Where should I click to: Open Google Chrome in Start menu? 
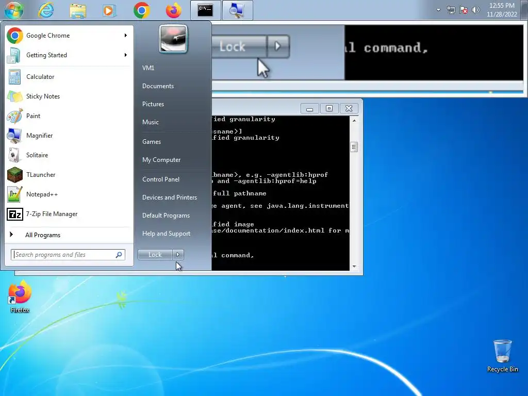click(x=69, y=36)
